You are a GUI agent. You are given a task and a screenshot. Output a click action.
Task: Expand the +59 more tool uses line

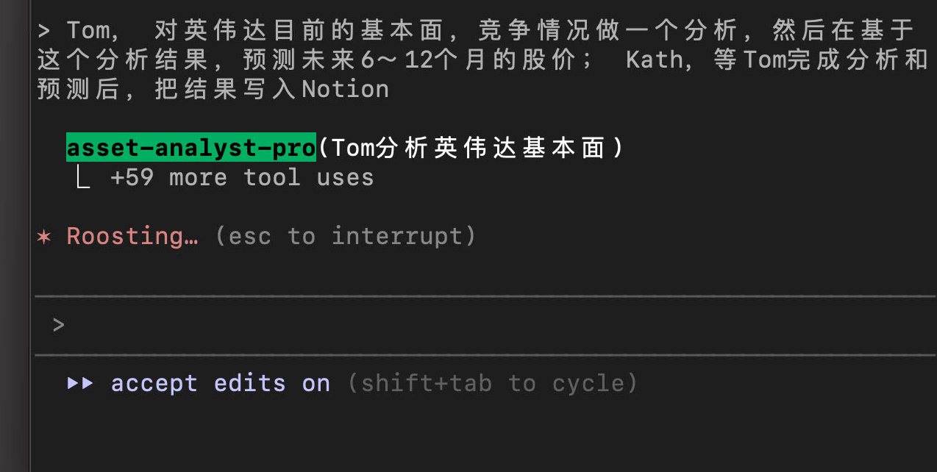tap(241, 178)
